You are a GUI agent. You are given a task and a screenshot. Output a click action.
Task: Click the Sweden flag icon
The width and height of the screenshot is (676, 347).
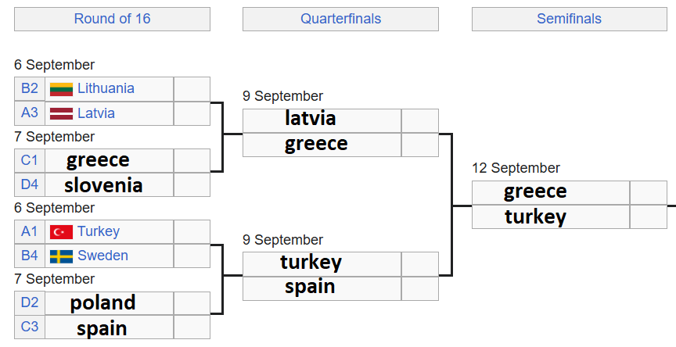click(61, 256)
